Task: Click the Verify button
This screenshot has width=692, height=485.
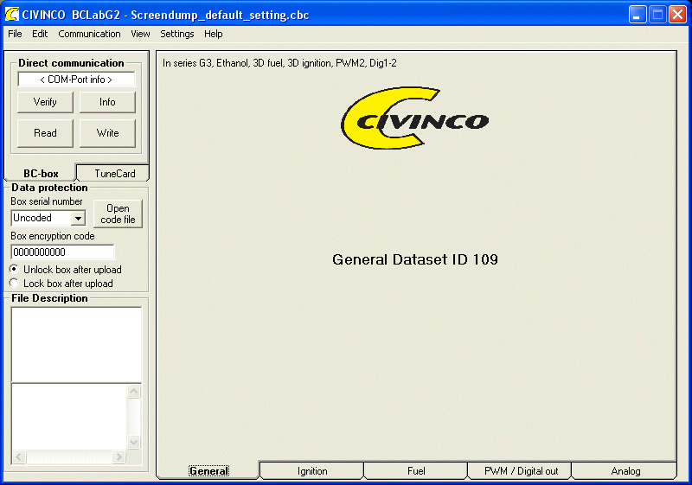Action: (x=45, y=102)
